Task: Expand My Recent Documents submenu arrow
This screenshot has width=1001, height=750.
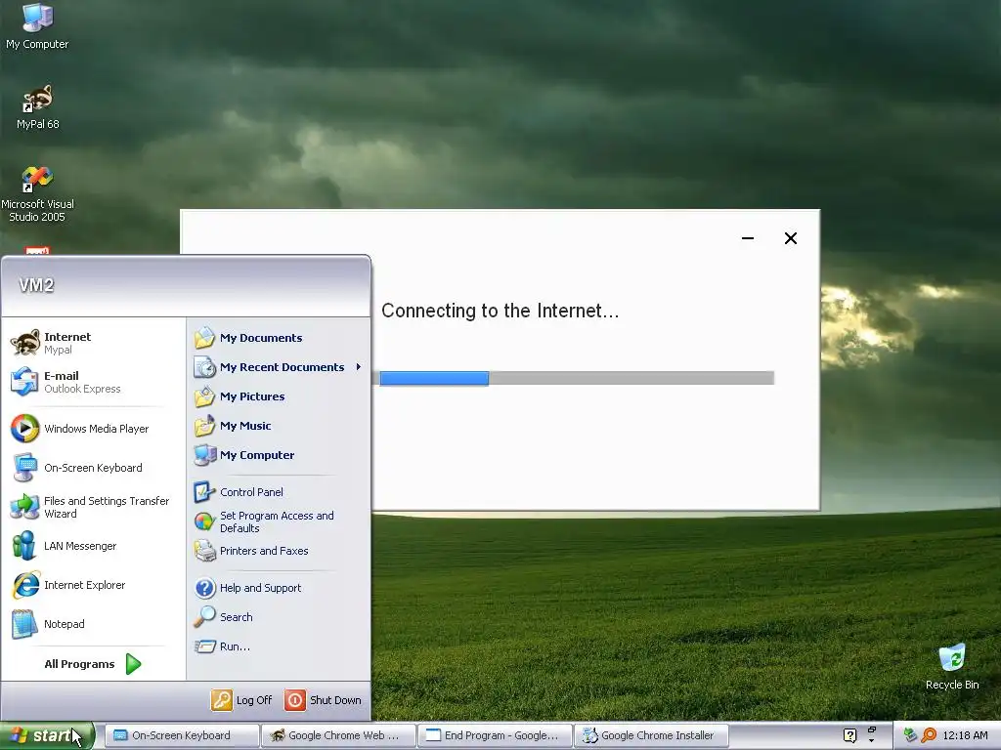Action: pyautogui.click(x=358, y=367)
